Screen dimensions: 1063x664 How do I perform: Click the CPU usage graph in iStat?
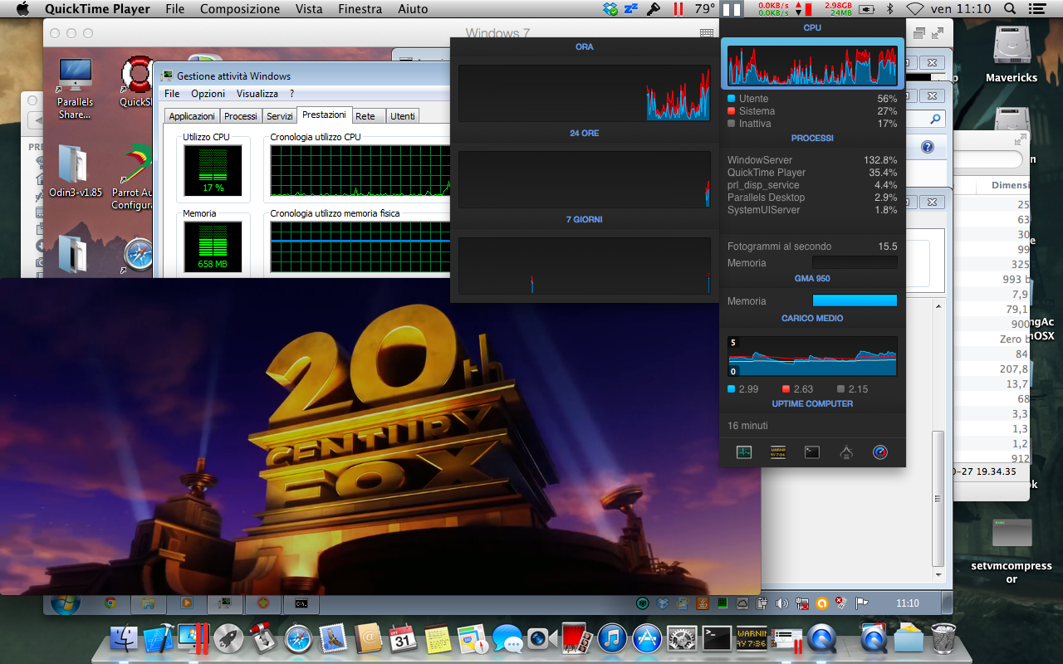pyautogui.click(x=812, y=66)
